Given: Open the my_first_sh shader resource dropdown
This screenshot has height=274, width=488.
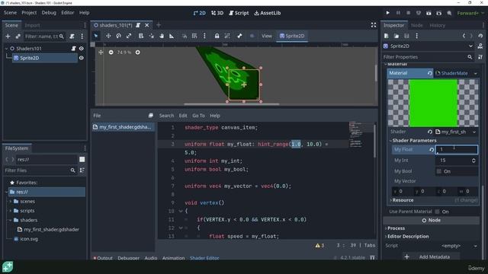Looking at the screenshot, I should pos(474,132).
